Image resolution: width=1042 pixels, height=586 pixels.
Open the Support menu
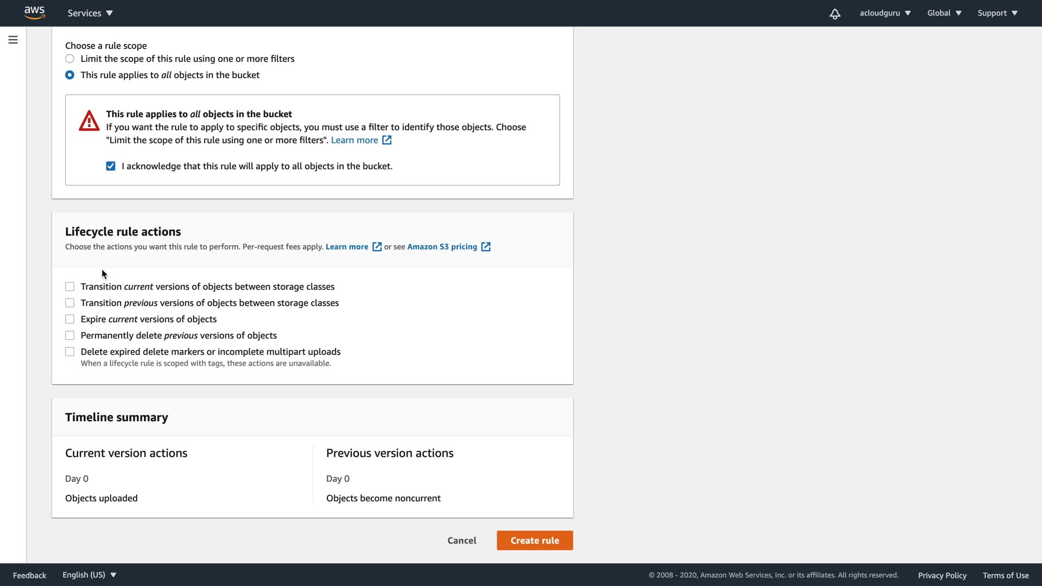pos(997,13)
